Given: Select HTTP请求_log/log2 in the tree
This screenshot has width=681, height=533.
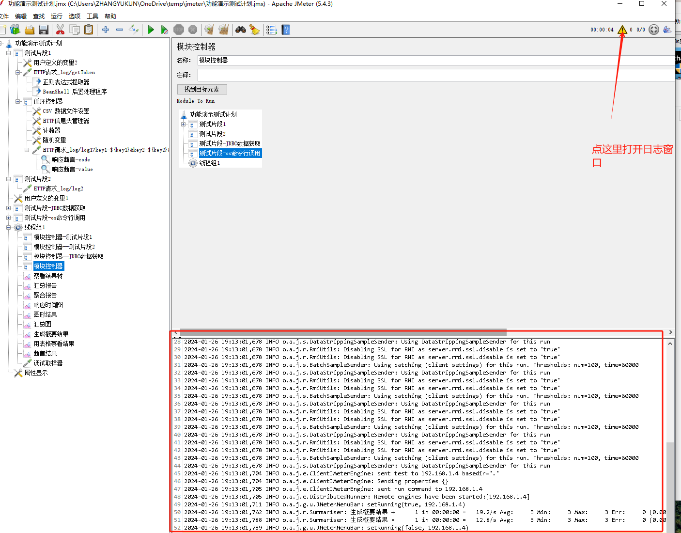Looking at the screenshot, I should click(x=58, y=188).
